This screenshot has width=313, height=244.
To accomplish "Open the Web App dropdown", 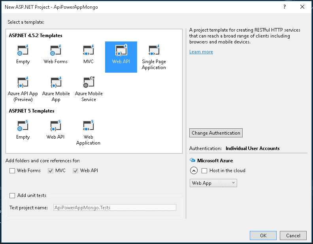I will pos(213,183).
